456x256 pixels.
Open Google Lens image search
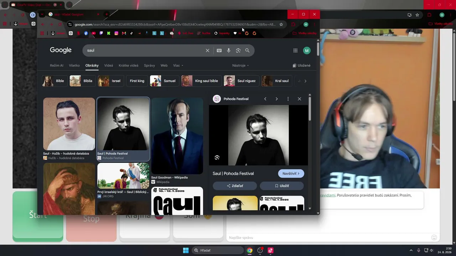[238, 50]
